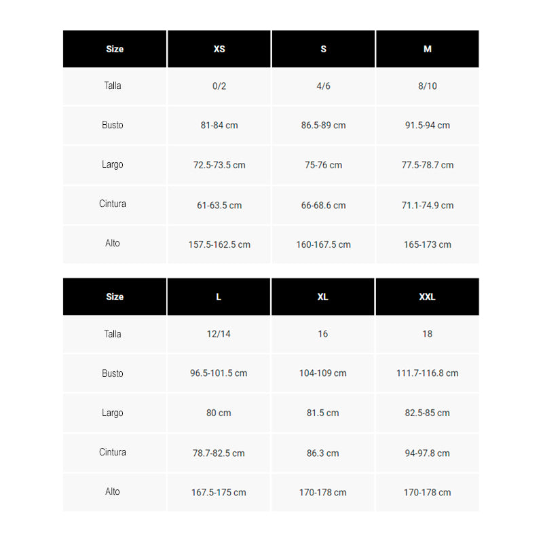The height and width of the screenshot is (543, 543).
Task: Select the 71.1-74.9 cm Cintura value
Action: coord(428,206)
